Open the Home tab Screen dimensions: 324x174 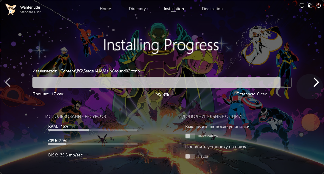(105, 9)
